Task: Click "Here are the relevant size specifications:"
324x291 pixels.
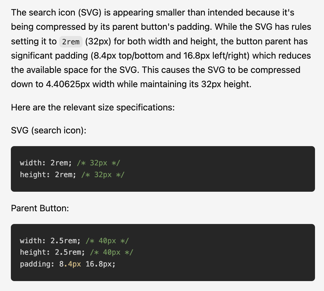Action: point(93,108)
